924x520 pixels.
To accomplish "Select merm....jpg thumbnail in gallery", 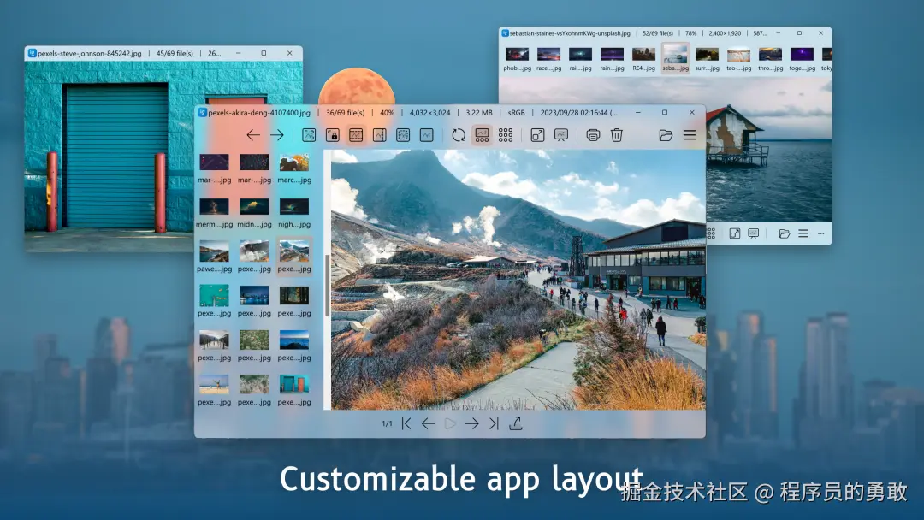I will (214, 213).
